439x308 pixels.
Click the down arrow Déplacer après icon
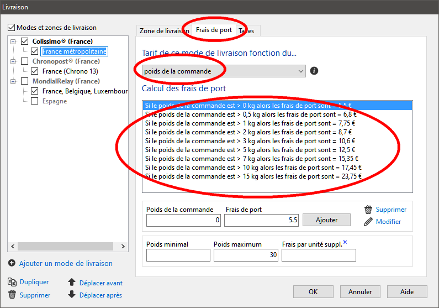click(x=72, y=295)
